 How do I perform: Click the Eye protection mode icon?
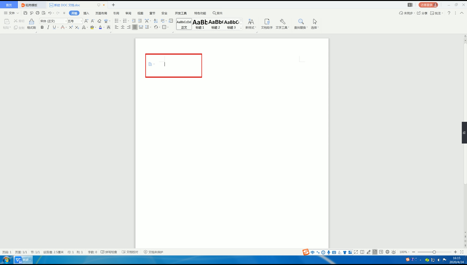(x=394, y=252)
